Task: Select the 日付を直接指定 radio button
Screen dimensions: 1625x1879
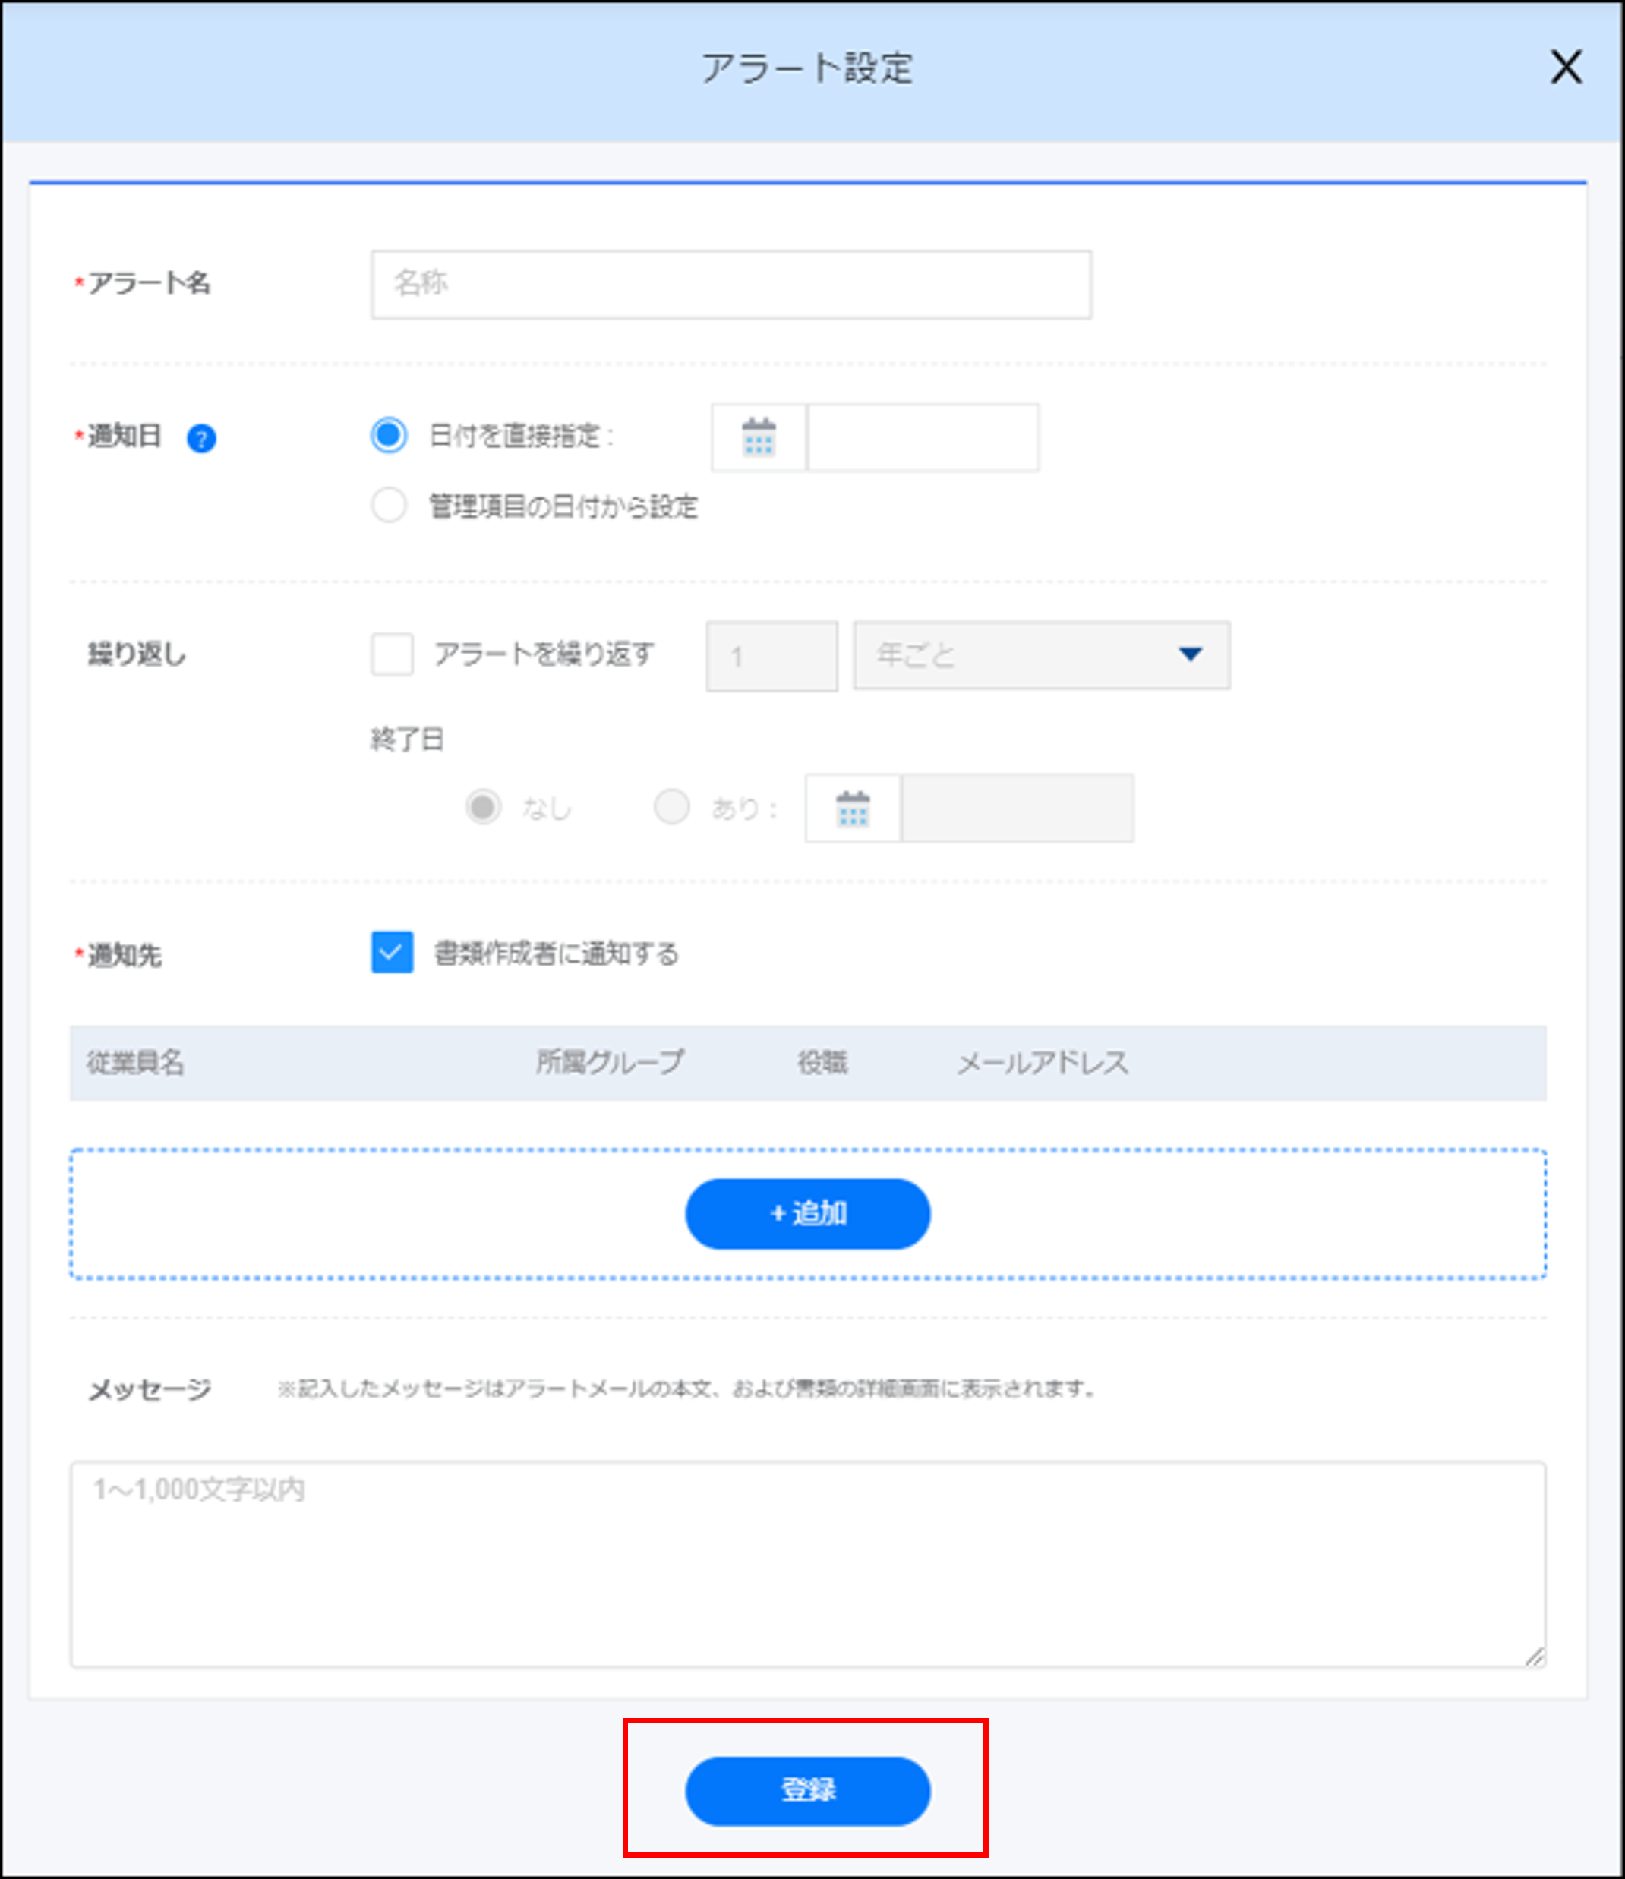Action: coord(389,435)
